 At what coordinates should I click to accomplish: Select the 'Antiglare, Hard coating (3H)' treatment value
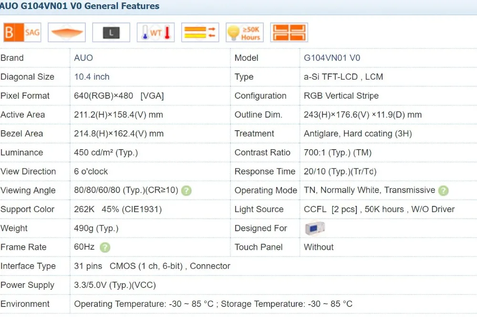click(x=358, y=133)
